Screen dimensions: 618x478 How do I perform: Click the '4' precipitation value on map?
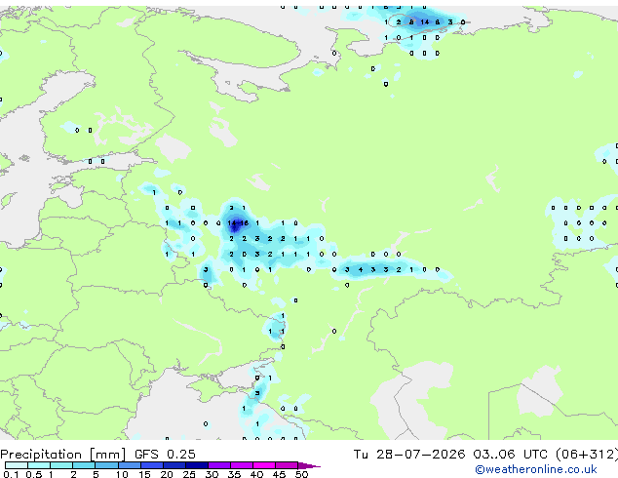click(x=361, y=270)
